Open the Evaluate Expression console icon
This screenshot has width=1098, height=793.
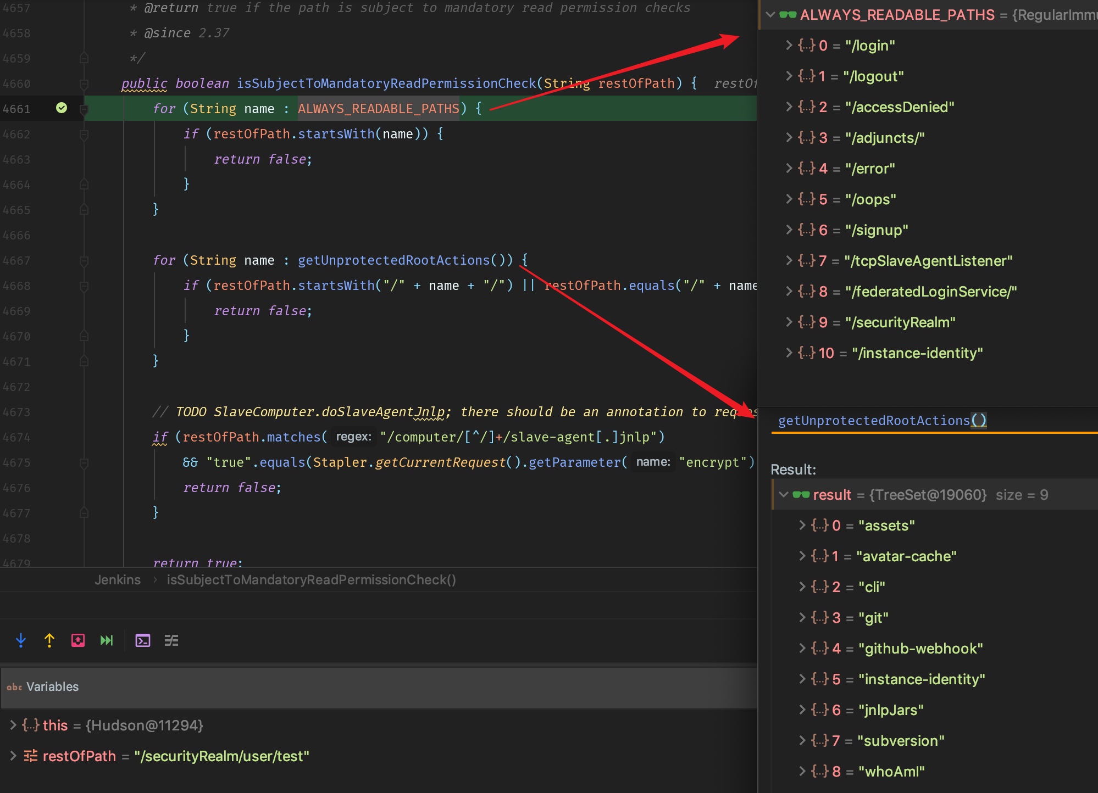tap(143, 640)
